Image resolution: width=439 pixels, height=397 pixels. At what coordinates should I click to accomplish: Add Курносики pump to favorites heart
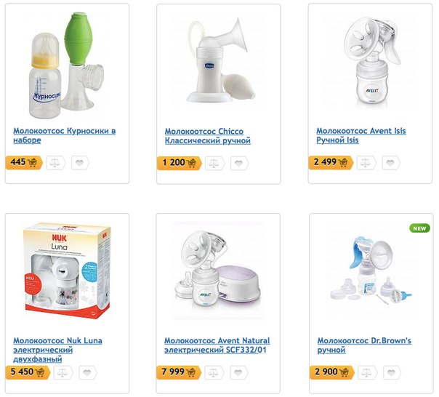pyautogui.click(x=80, y=163)
